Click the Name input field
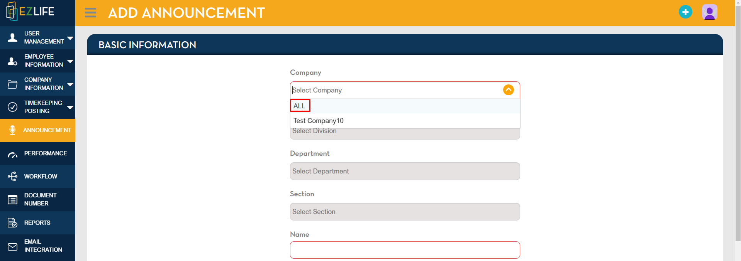The width and height of the screenshot is (741, 261). (x=405, y=250)
